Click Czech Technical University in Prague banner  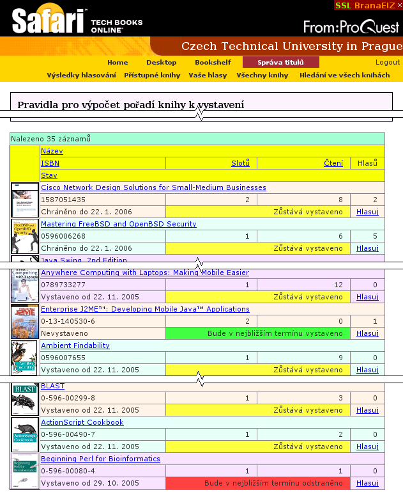292,46
